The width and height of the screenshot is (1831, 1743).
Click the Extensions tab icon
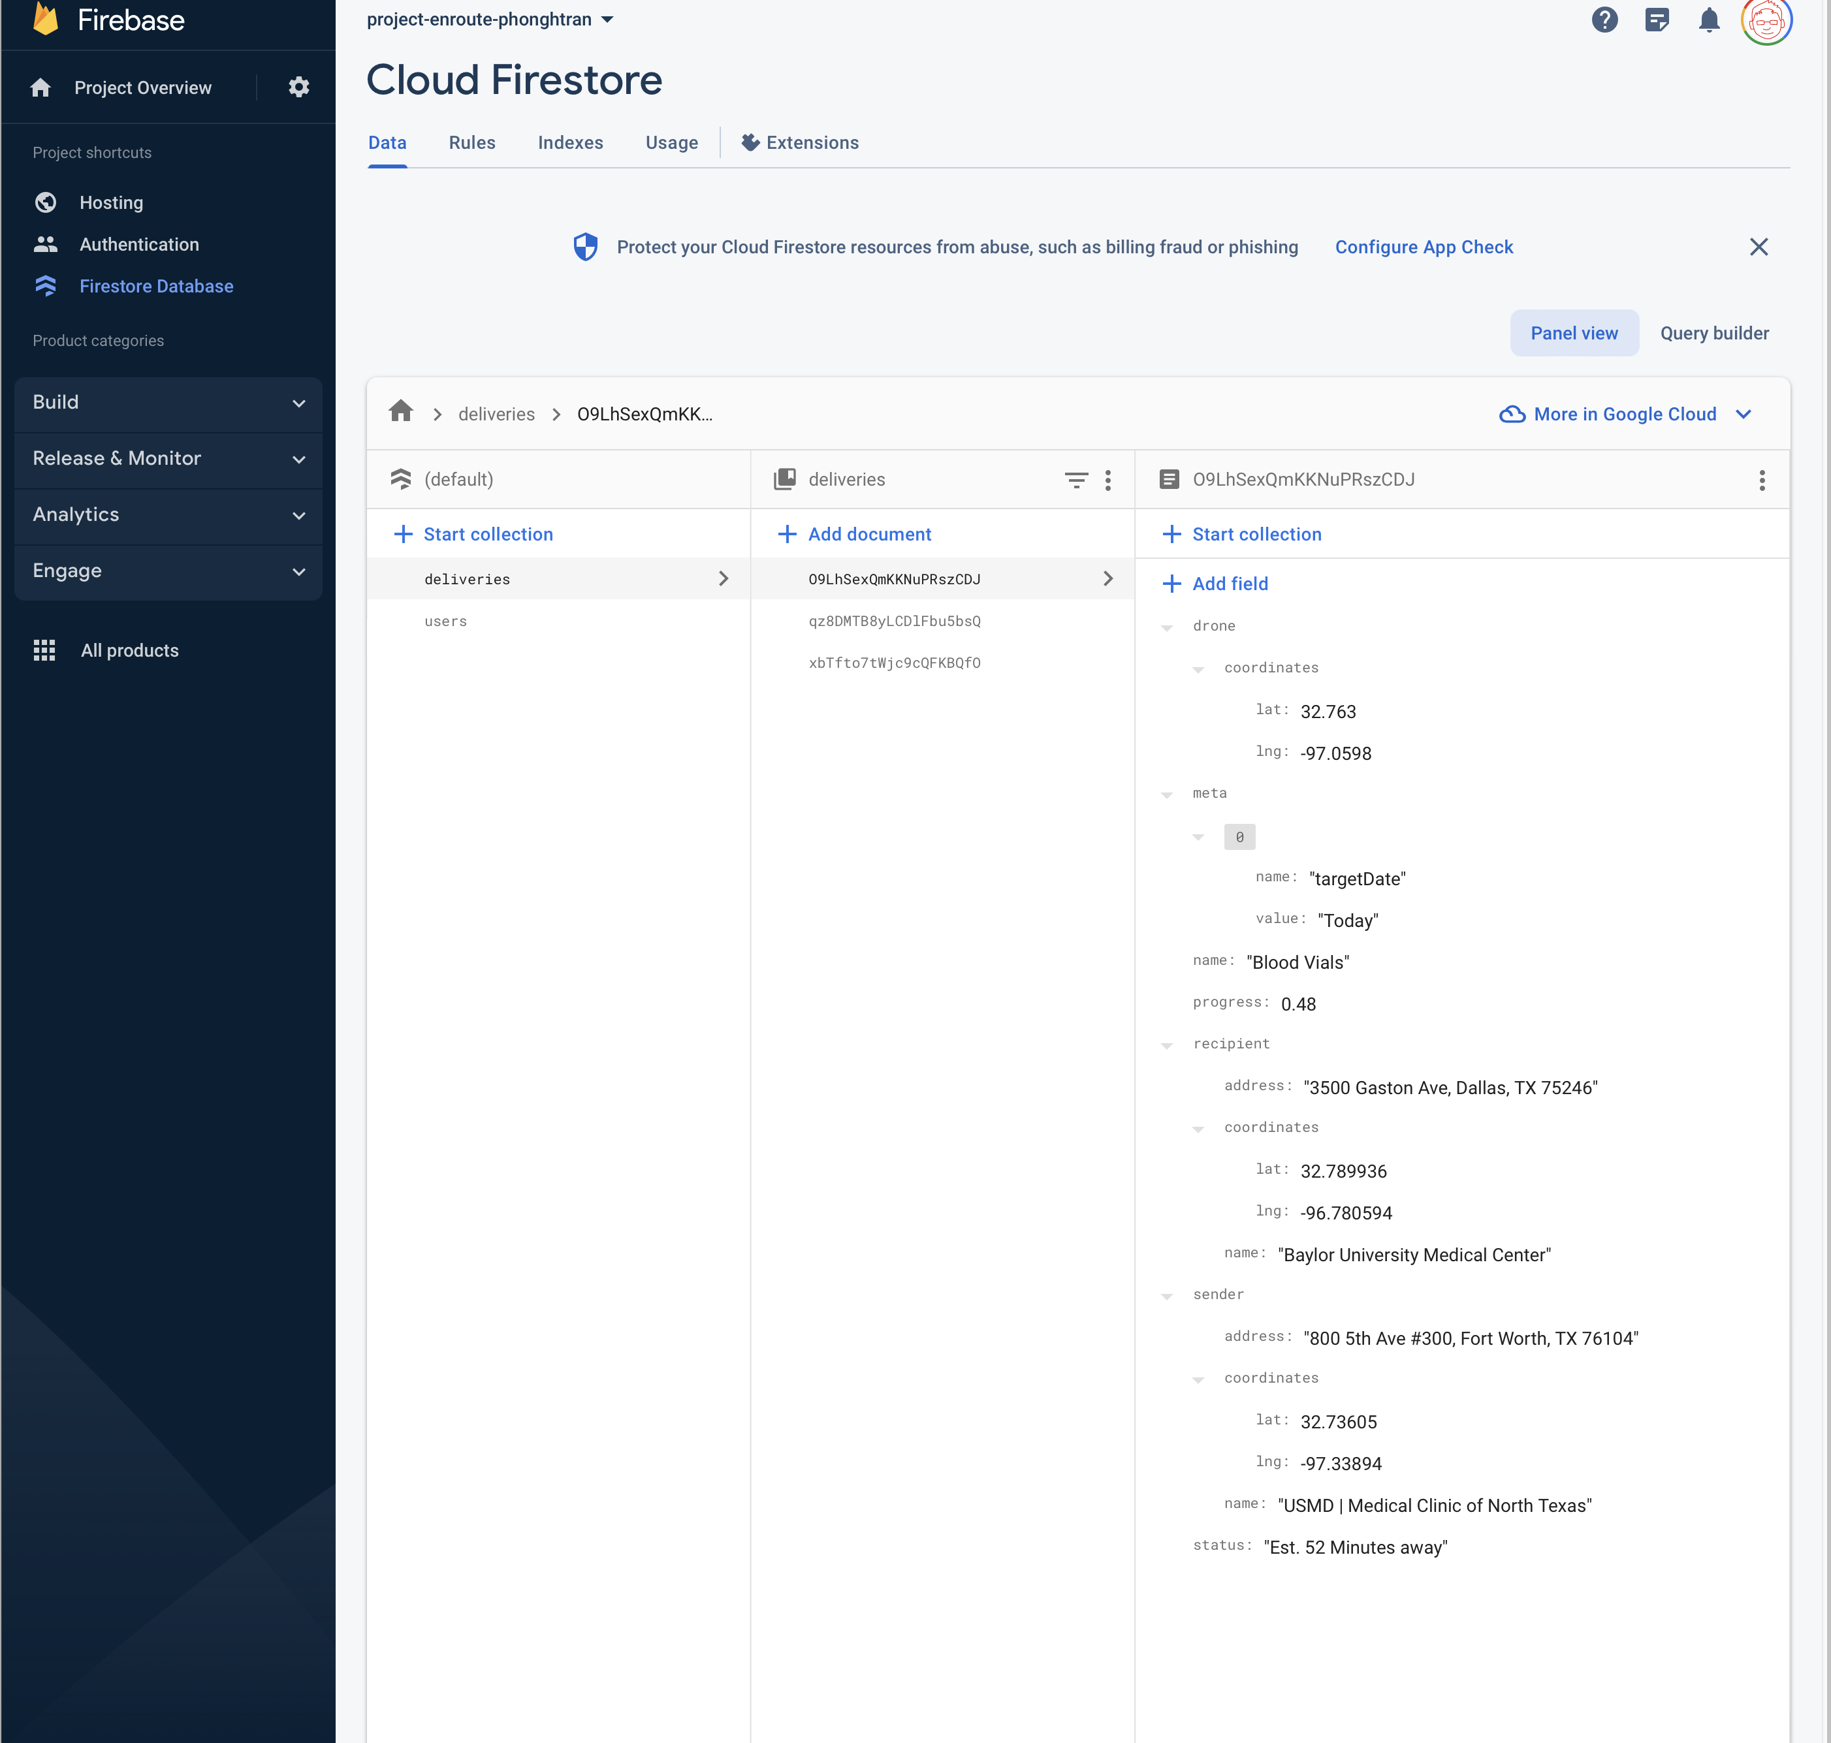tap(750, 142)
